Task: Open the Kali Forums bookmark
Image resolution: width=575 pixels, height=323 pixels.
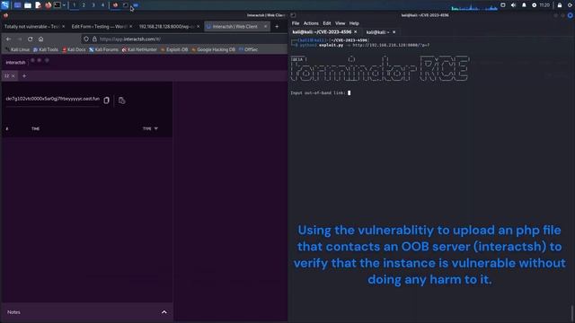Action: click(x=104, y=49)
